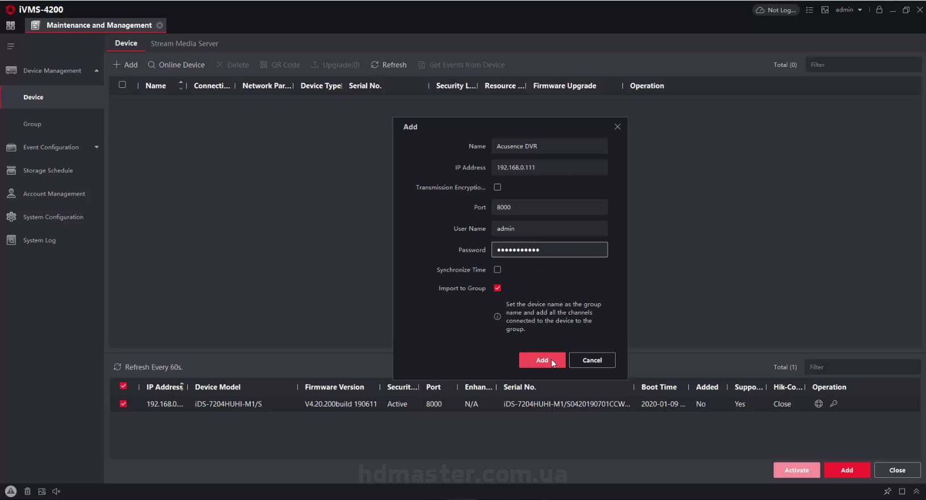
Task: Uncheck Import to Group checkbox
Action: pyautogui.click(x=498, y=288)
